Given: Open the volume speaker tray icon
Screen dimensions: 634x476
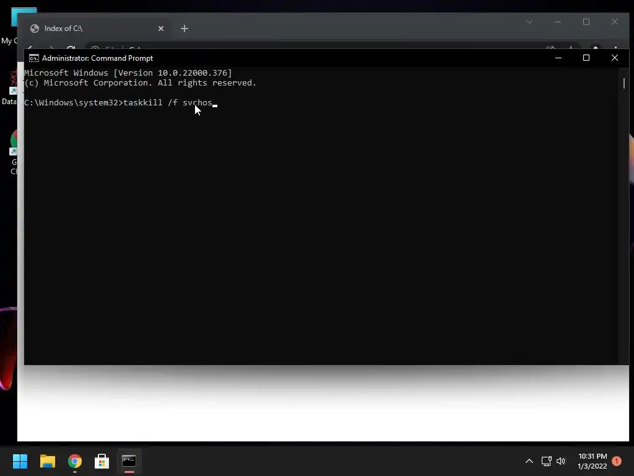Looking at the screenshot, I should tap(561, 461).
